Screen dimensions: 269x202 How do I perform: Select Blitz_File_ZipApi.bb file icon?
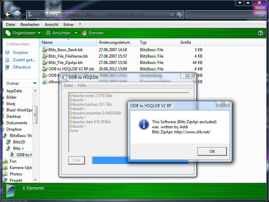[45, 63]
